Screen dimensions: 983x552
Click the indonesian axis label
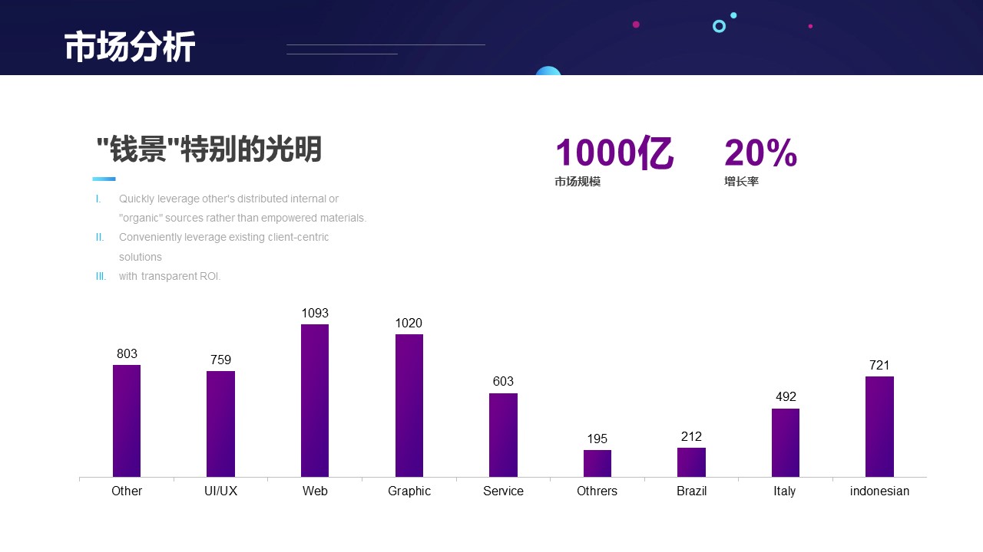(x=879, y=491)
